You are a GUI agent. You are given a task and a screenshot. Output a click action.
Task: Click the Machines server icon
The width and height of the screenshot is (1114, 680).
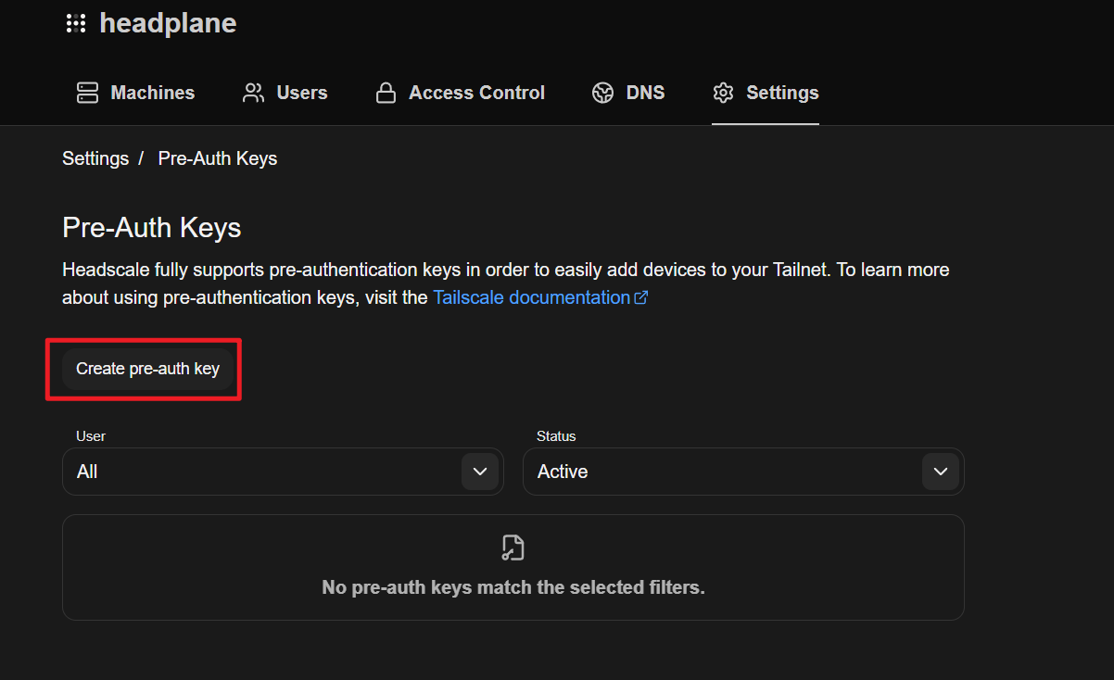click(87, 93)
